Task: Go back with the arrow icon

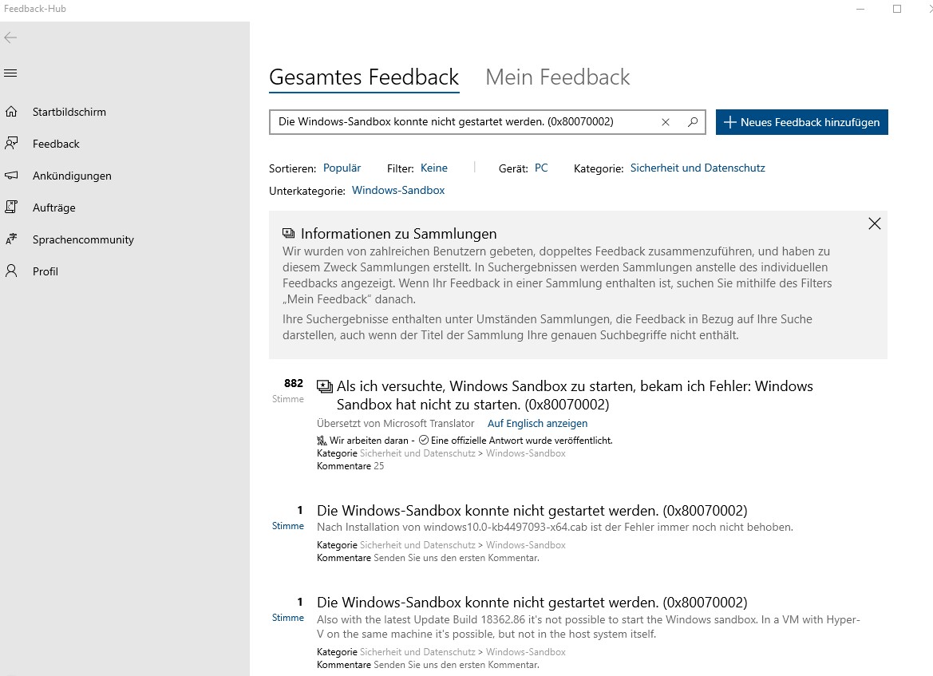Action: pos(10,38)
